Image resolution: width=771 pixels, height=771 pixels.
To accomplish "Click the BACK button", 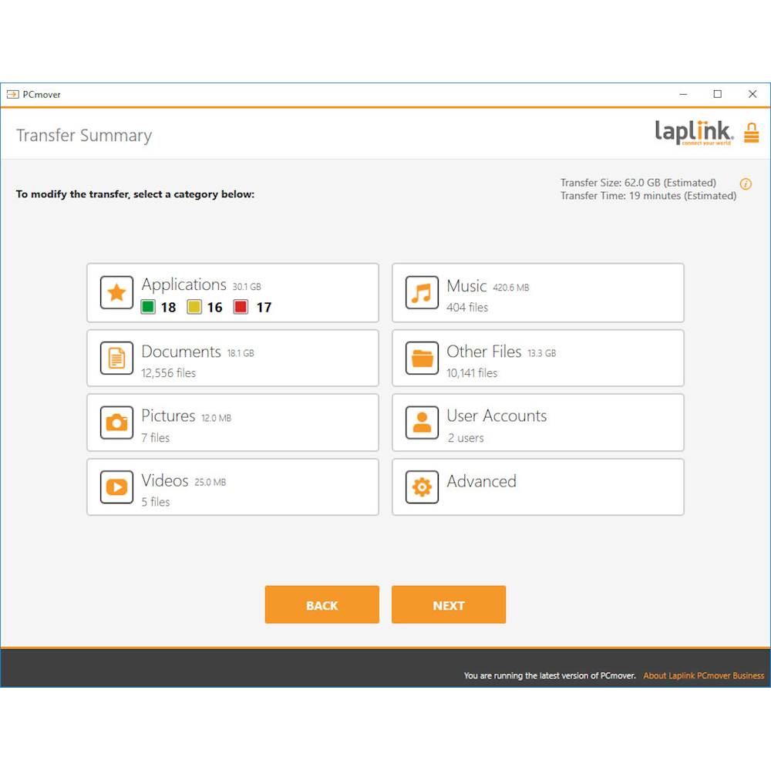I will (322, 604).
